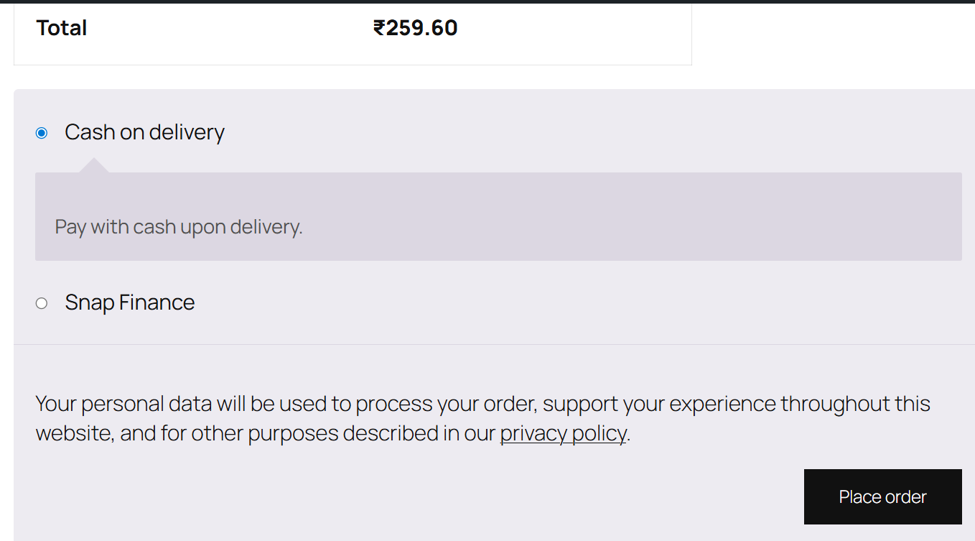Select the Cash on delivery radio button
This screenshot has height=541, width=975.
click(42, 133)
